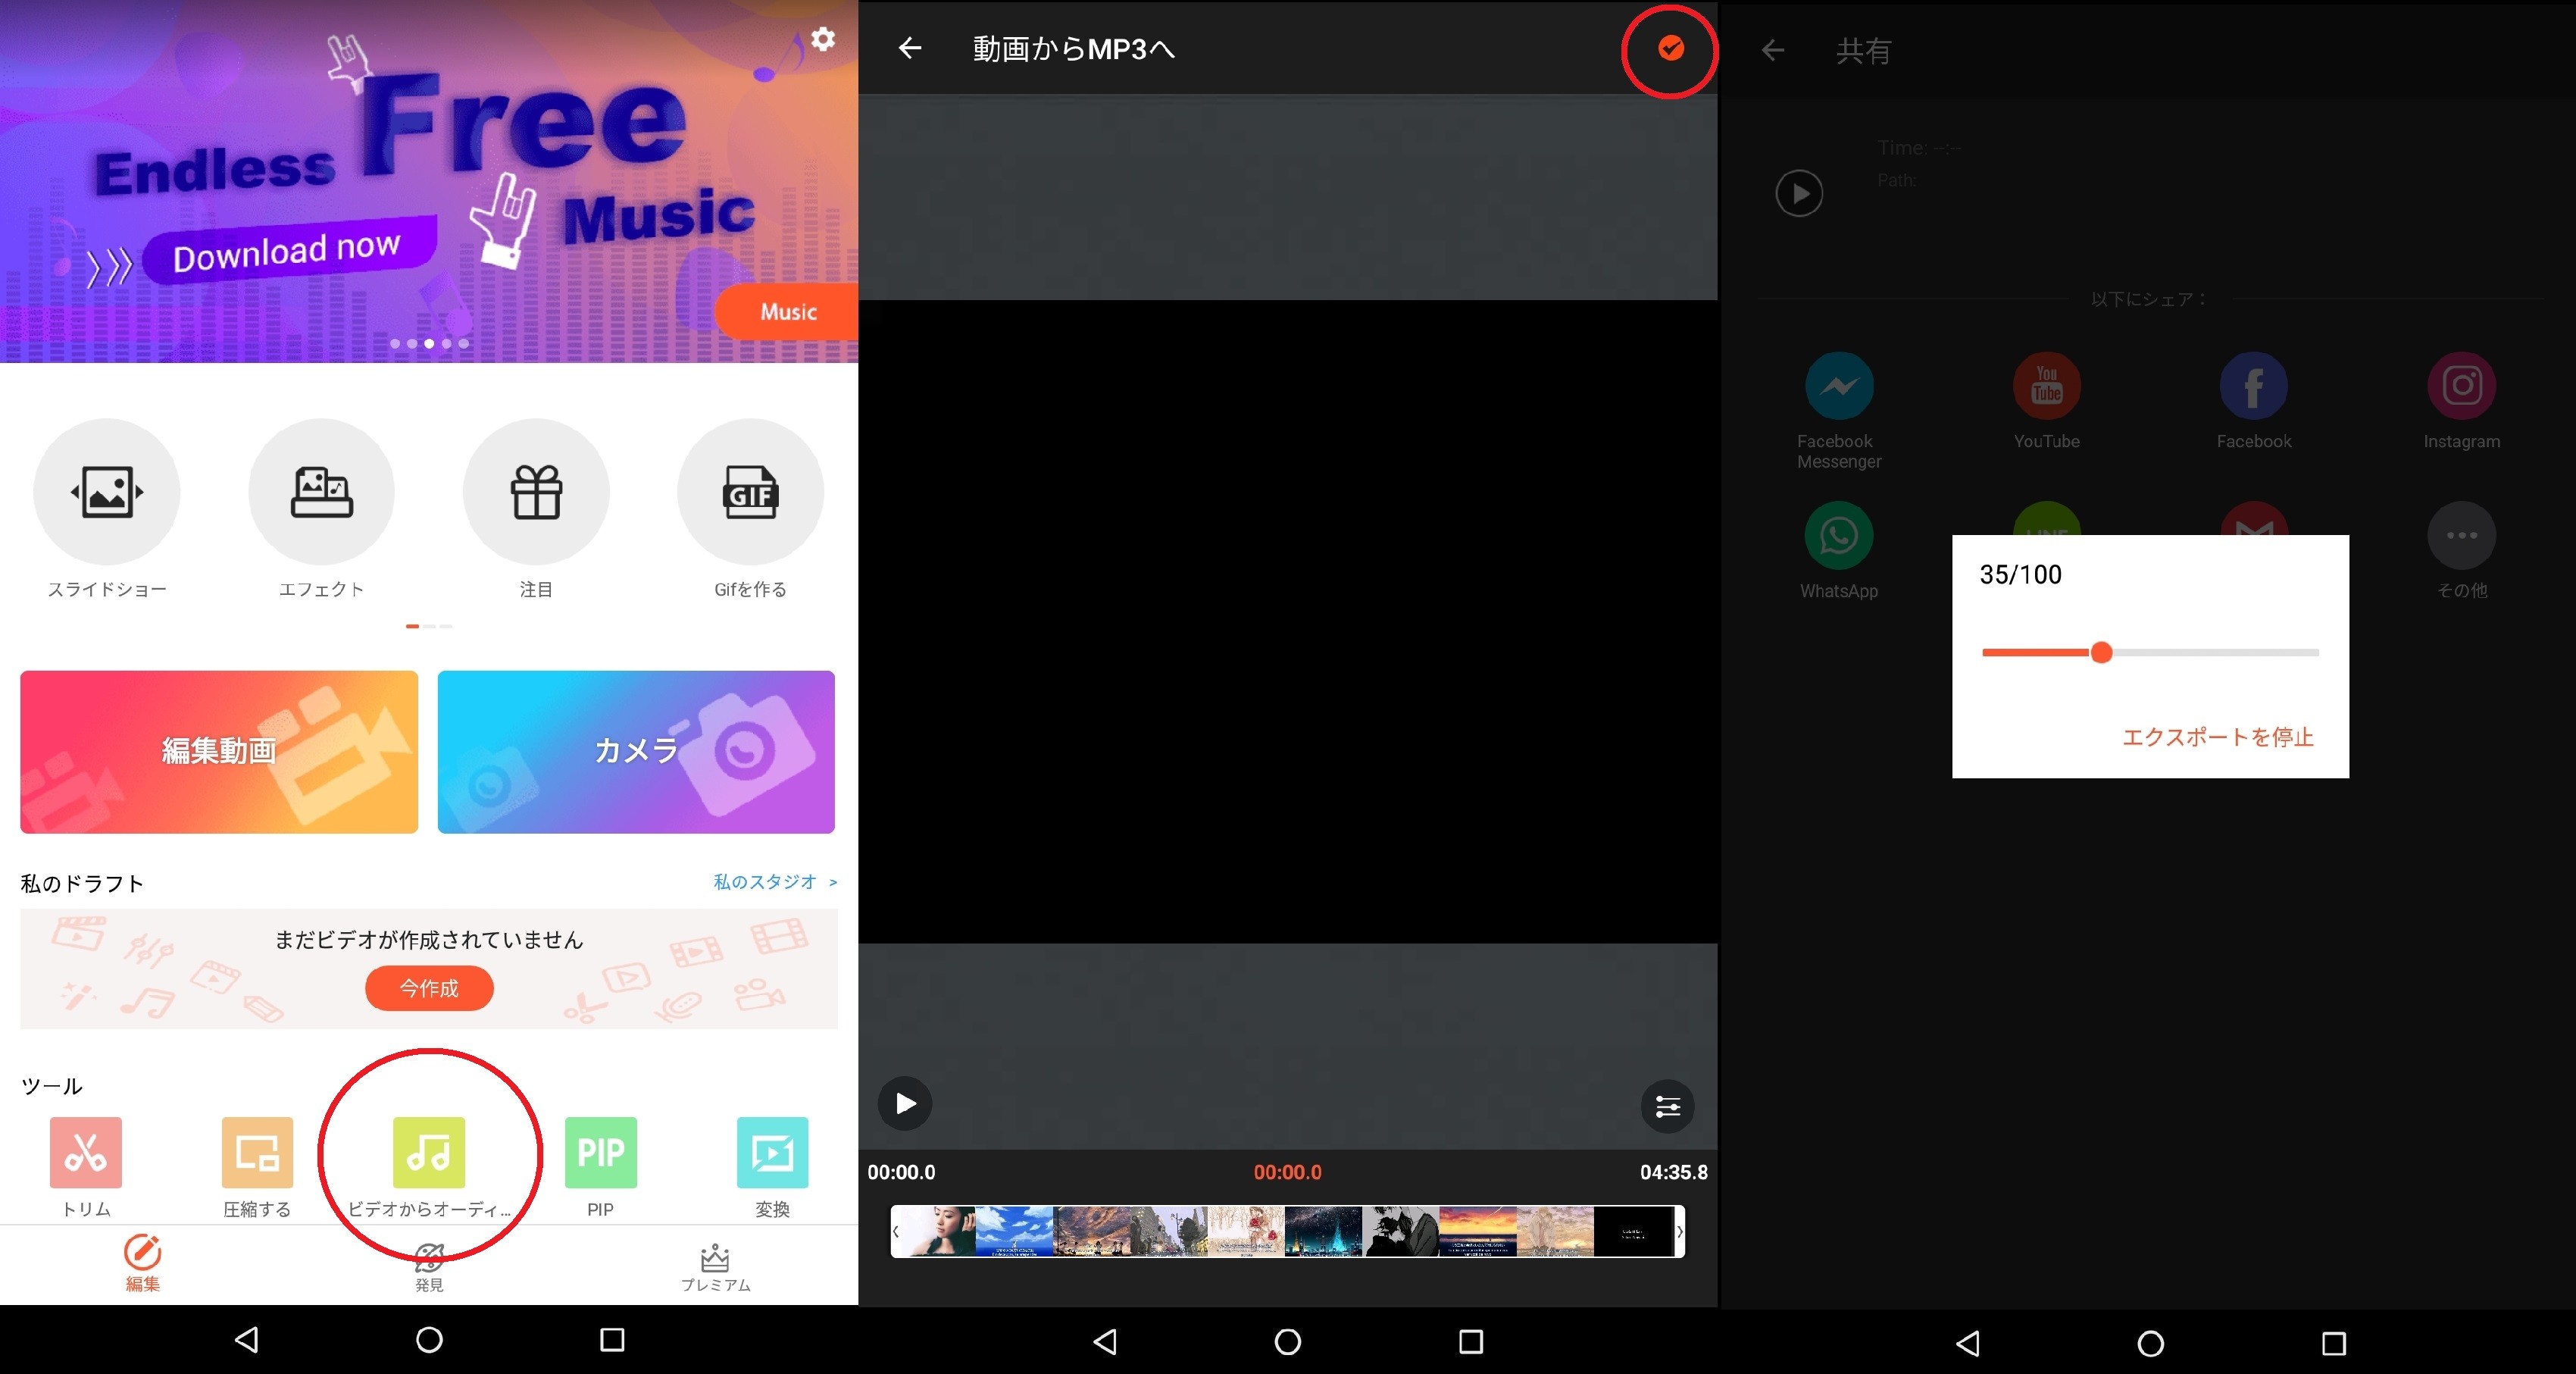Click left trim handle chevron on timeline
Screen dimensions: 2576x1374
[x=896, y=1231]
